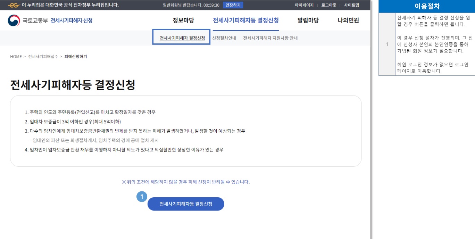This screenshot has height=239, width=475.
Task: Click the page heading 전세사기피해자등 결정신청
Action: coord(73,85)
